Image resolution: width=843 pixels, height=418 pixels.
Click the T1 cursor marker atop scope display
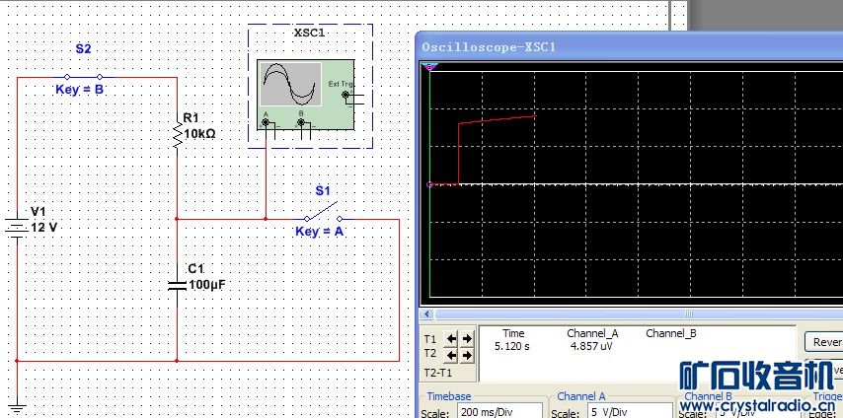(429, 67)
